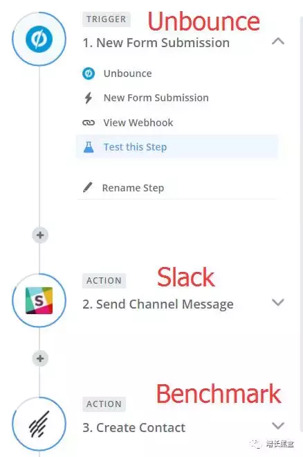Click the 2. Send Channel Message title
Viewport: 303px width, 457px height.
pos(158,304)
